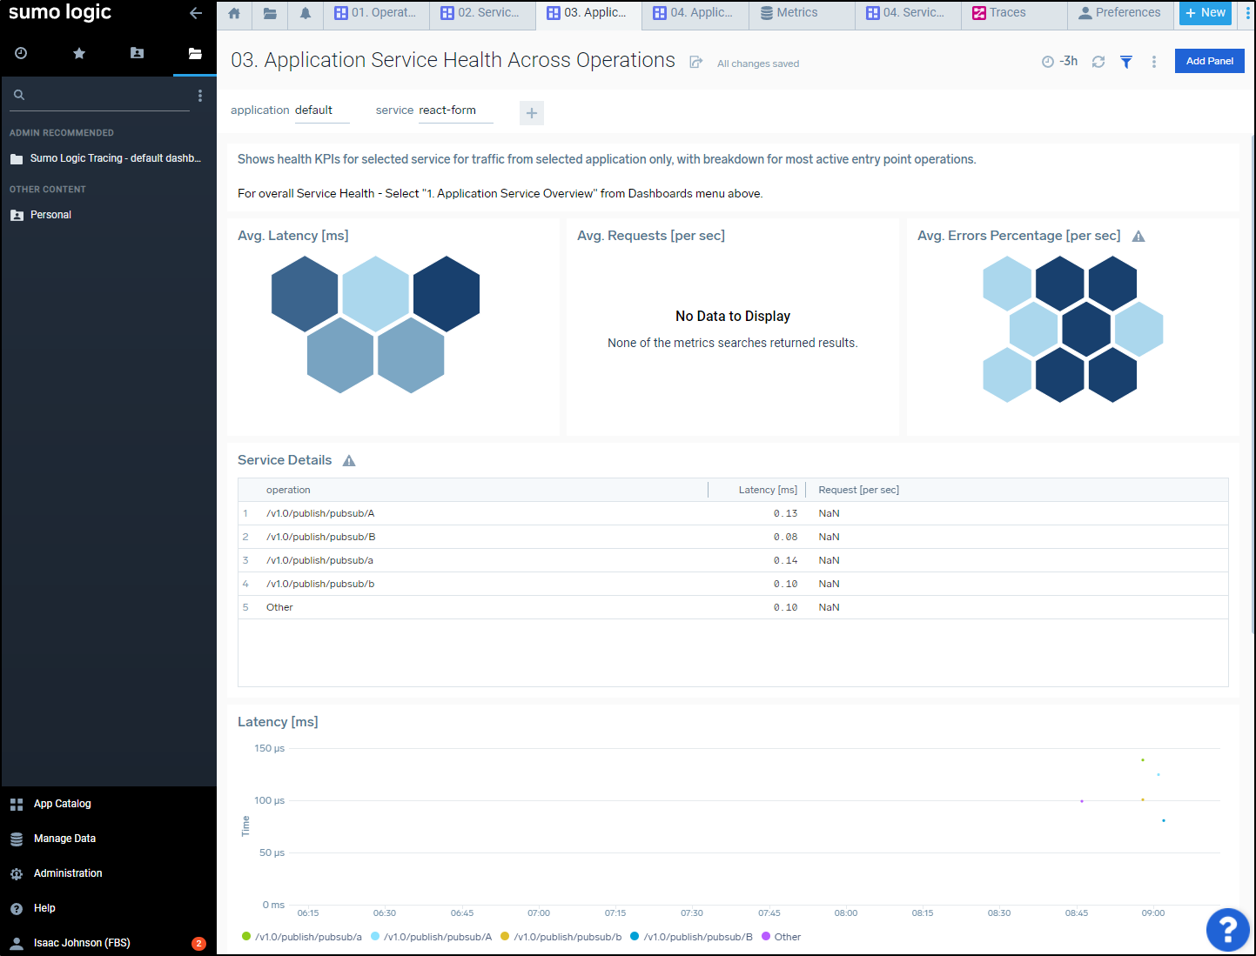The width and height of the screenshot is (1256, 956).
Task: Select row /v1.0/publish/pubsub/B in table
Action: point(733,538)
